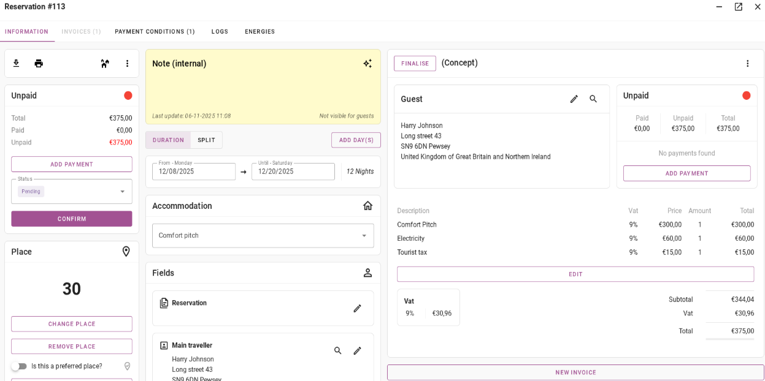
Task: Edit the Reservation fields with pencil icon
Action: (357, 308)
